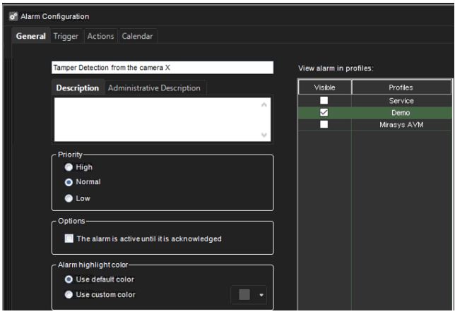Open the Administrative Description tab

154,88
